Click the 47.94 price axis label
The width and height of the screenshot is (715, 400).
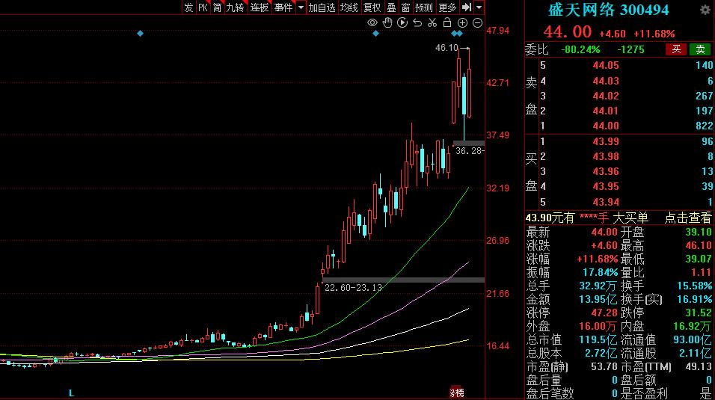click(498, 31)
